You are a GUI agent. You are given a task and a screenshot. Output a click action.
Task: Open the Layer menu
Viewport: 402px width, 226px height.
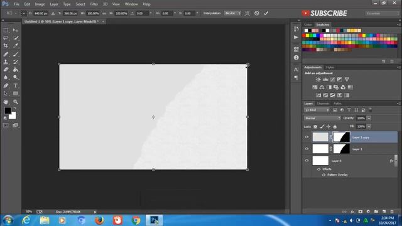54,4
